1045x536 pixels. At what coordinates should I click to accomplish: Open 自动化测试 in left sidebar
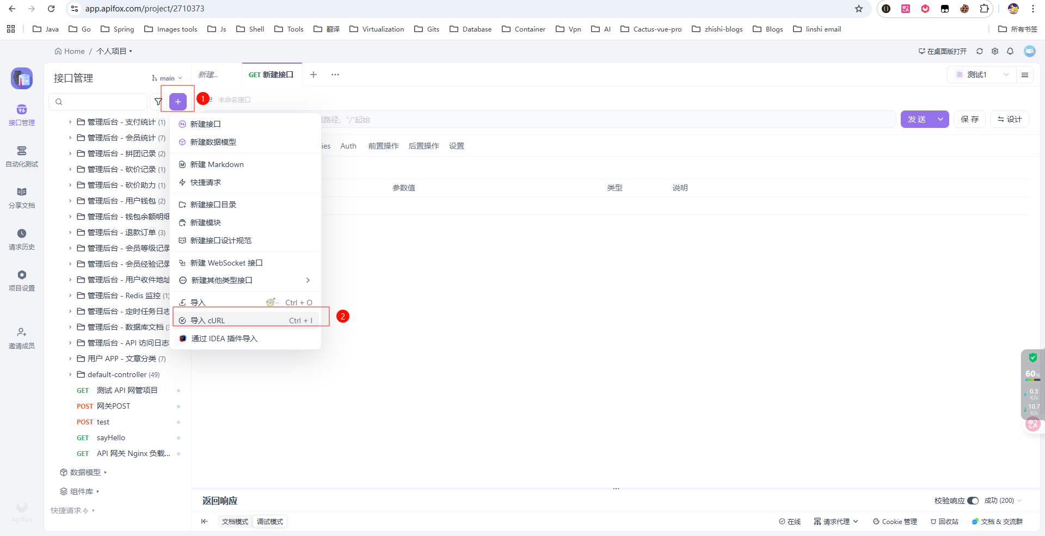click(22, 156)
